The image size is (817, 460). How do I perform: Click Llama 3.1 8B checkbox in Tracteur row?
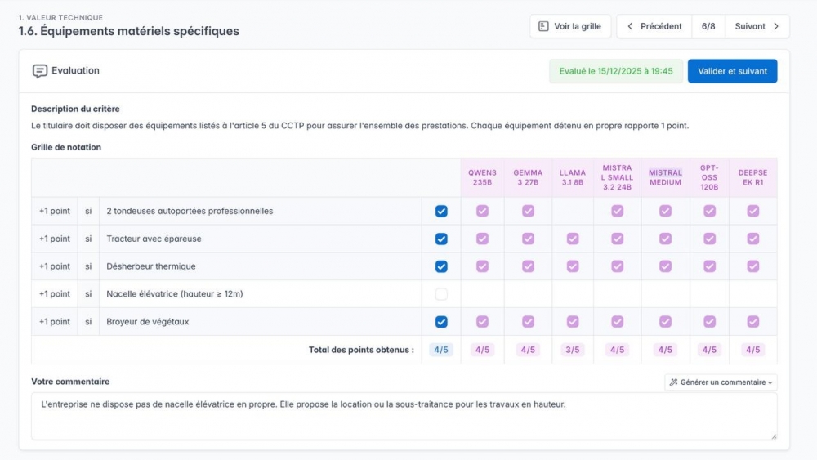(573, 239)
